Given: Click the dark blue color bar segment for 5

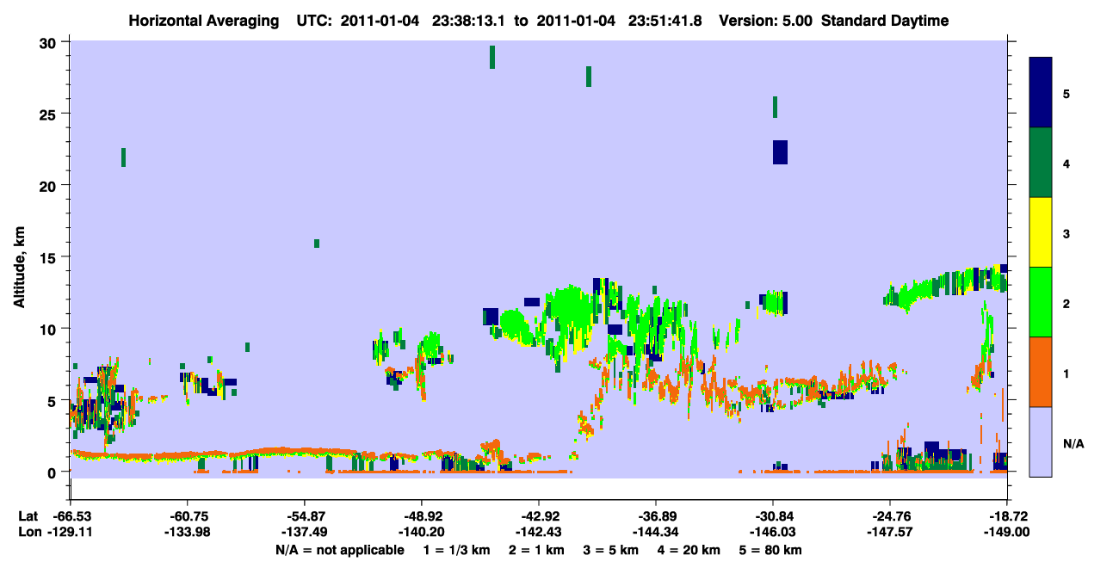Looking at the screenshot, I should point(1041,92).
